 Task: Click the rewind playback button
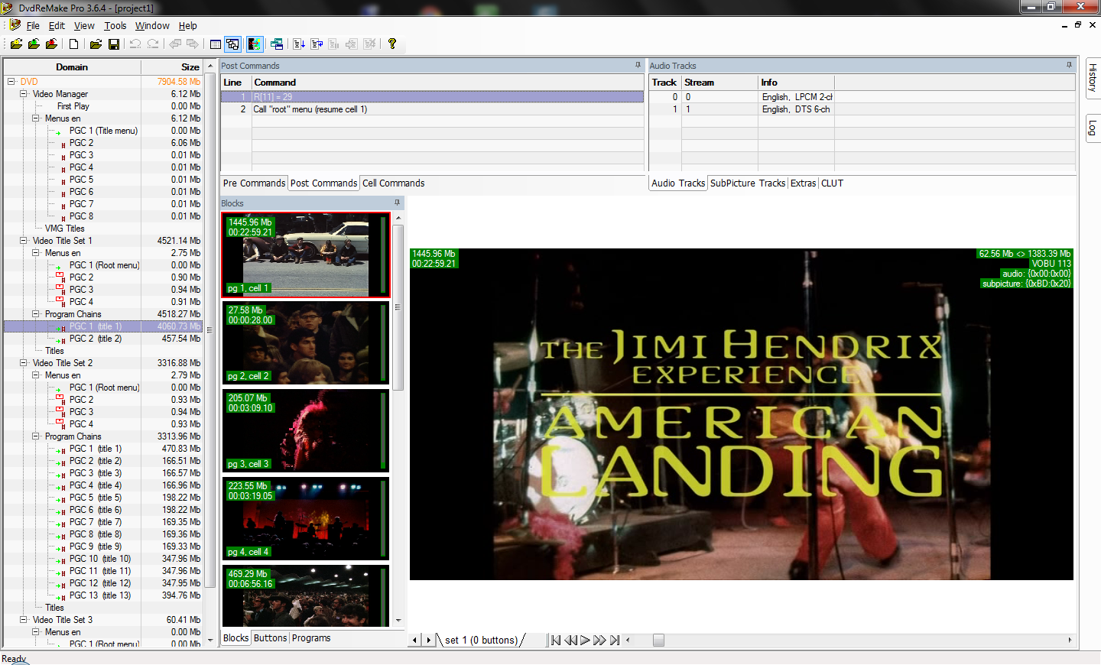pyautogui.click(x=570, y=641)
